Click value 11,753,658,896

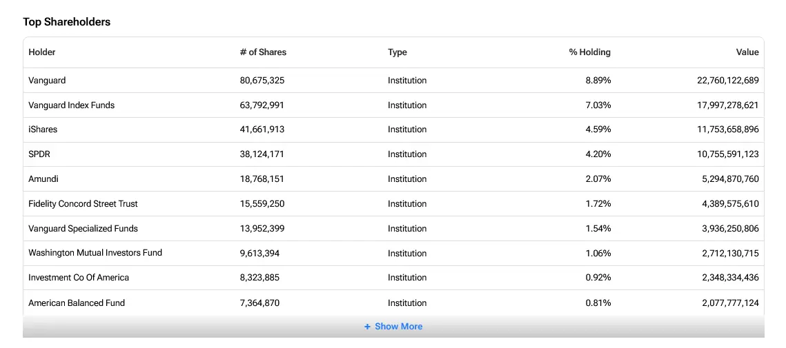click(728, 130)
